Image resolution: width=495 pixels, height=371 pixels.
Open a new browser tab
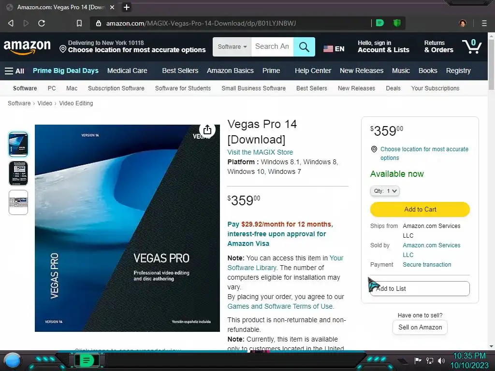[x=127, y=7]
